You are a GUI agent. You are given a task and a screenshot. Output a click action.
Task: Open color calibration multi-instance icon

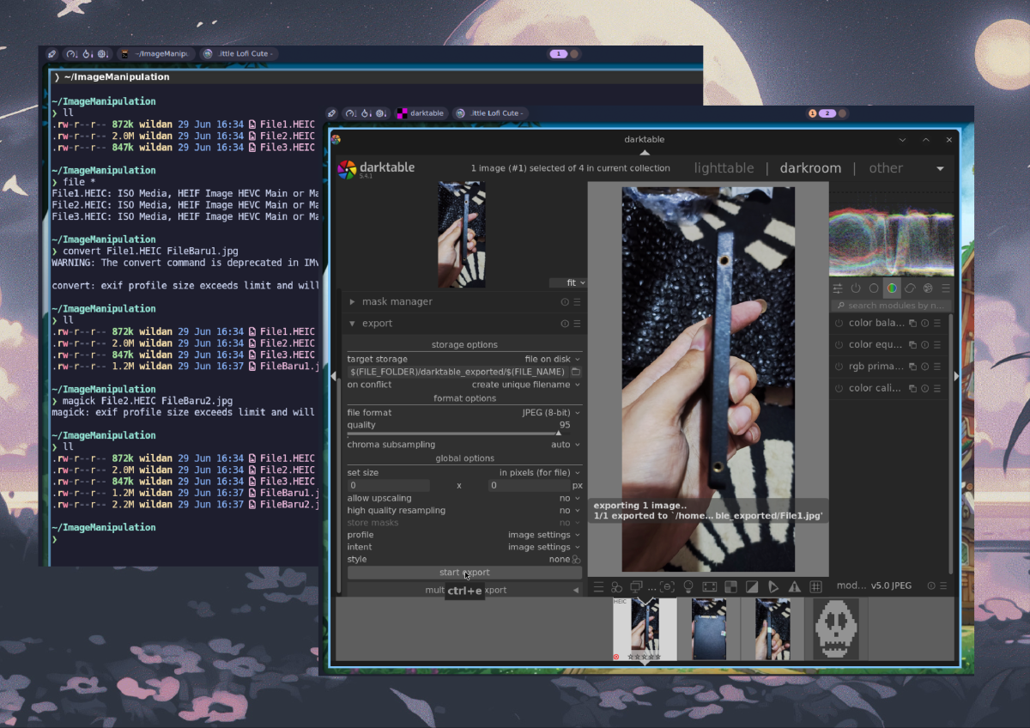click(x=913, y=388)
